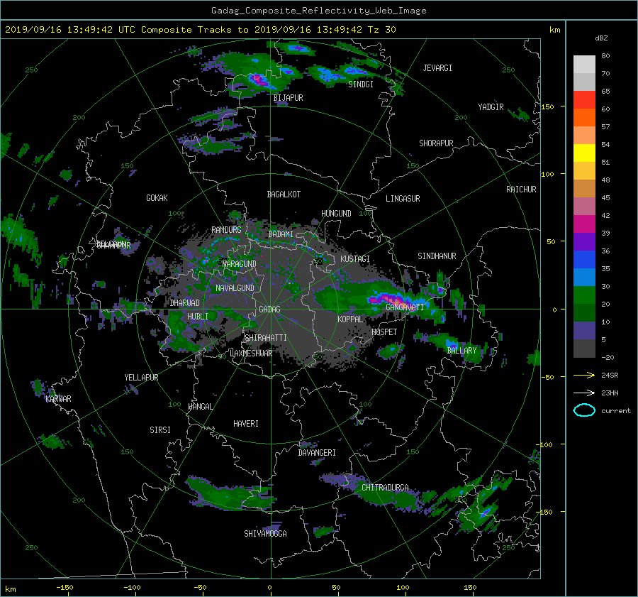Click the HUNGUND city label
This screenshot has width=638, height=597.
[x=336, y=214]
